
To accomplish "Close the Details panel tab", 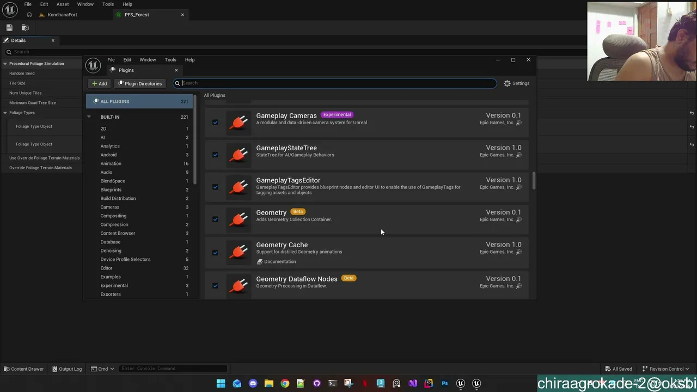I will point(53,40).
